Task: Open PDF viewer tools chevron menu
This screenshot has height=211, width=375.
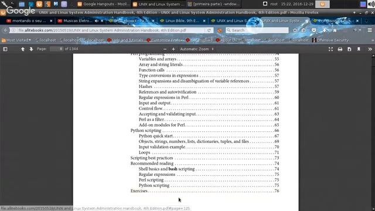Action: tap(370, 49)
